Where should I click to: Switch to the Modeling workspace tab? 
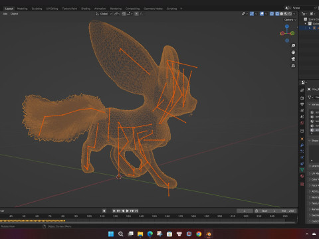point(23,9)
